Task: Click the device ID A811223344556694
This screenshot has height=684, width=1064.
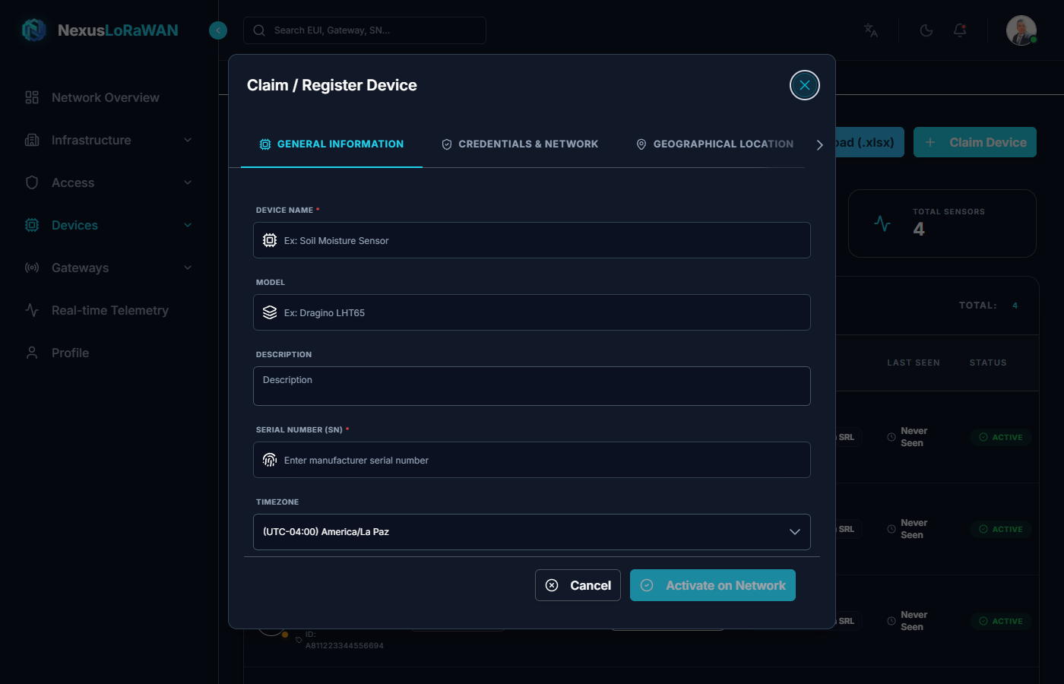Action: (344, 646)
